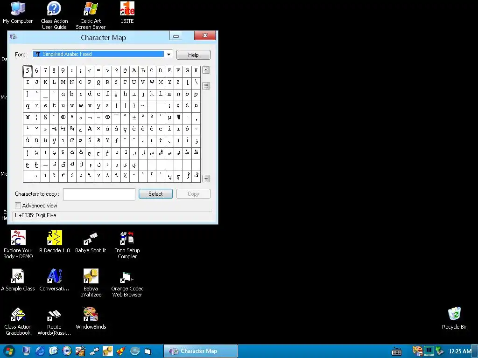Select the question mark character cell

[x=116, y=71]
